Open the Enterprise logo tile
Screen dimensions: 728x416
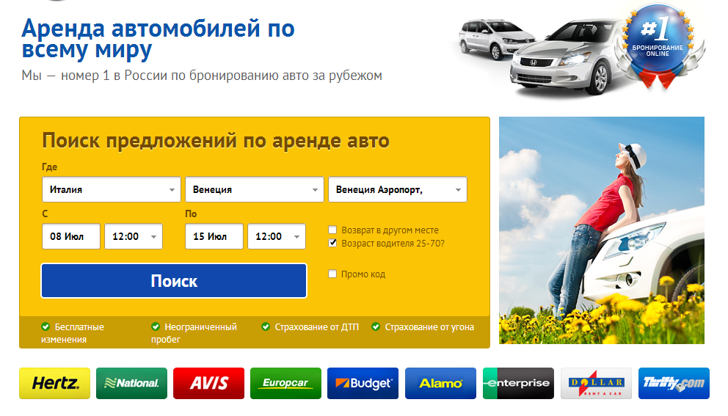(518, 383)
